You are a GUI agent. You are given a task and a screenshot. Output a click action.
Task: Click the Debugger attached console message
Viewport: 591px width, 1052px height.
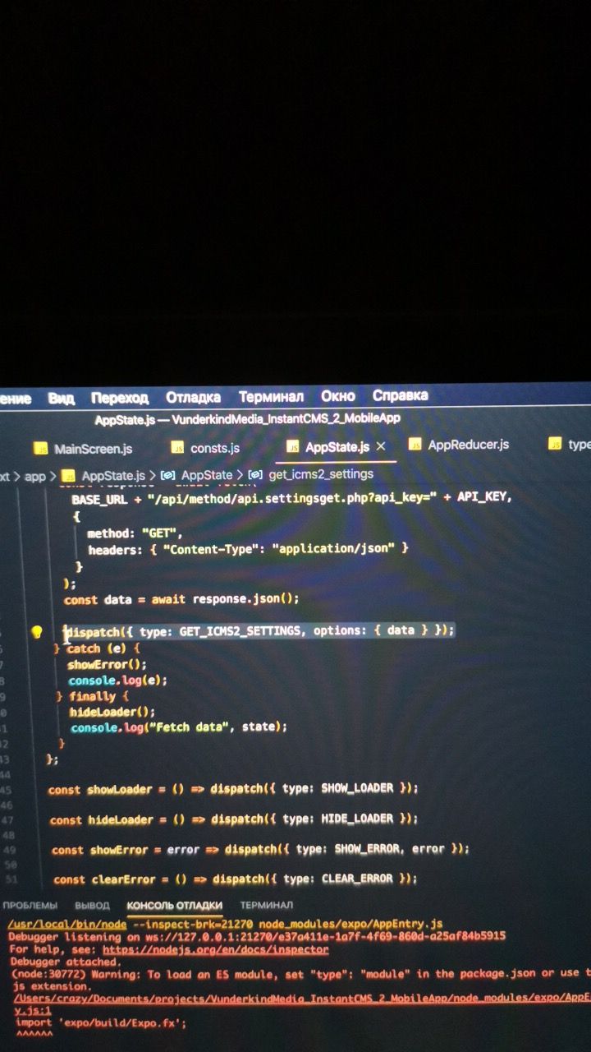(x=65, y=962)
